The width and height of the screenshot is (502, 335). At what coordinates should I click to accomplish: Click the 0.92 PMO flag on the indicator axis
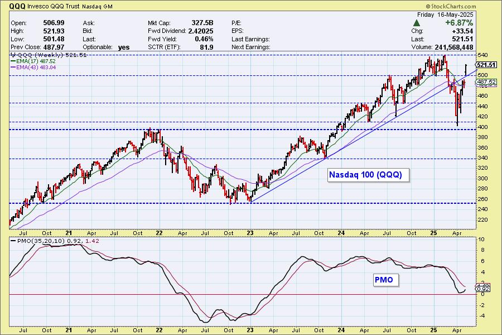click(x=484, y=289)
